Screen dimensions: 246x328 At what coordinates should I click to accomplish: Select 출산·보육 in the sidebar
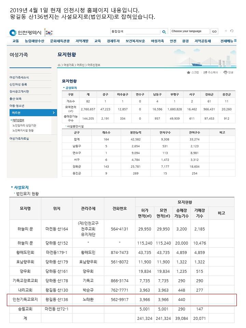(15, 99)
